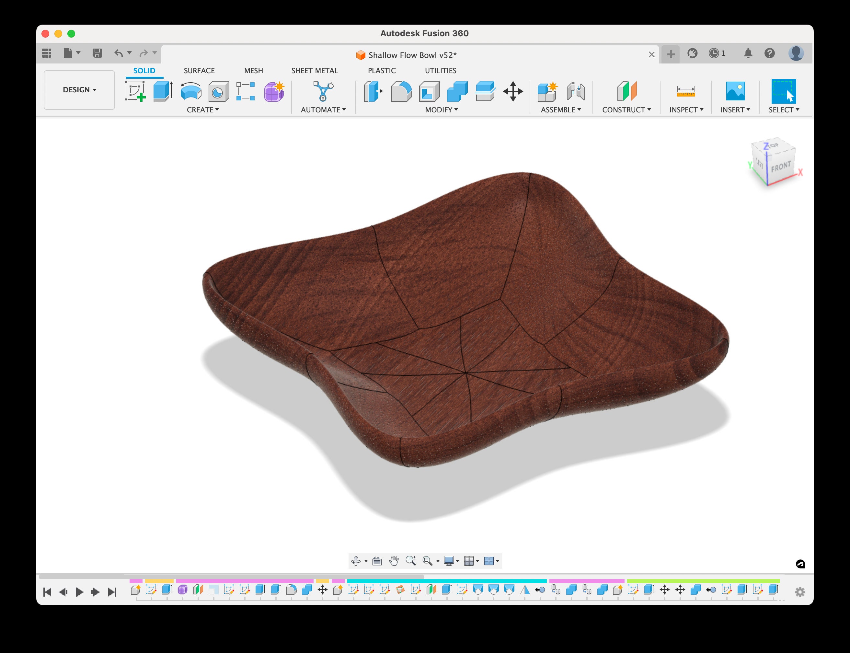
Task: Toggle the grid display settings
Action: (471, 561)
